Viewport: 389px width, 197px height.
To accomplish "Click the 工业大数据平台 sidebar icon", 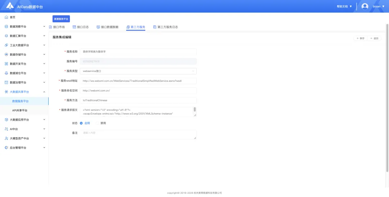I will pyautogui.click(x=6, y=45).
